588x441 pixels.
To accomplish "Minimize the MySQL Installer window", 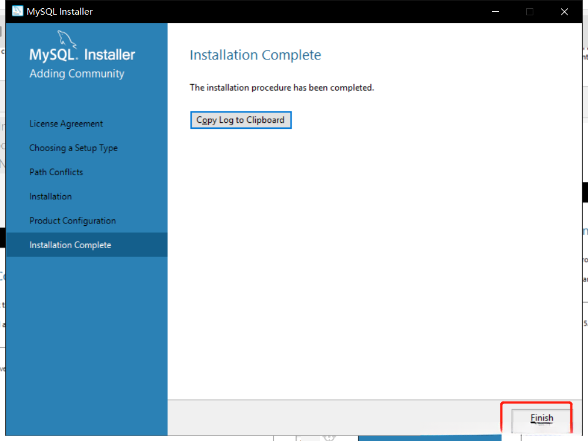I will tap(495, 12).
